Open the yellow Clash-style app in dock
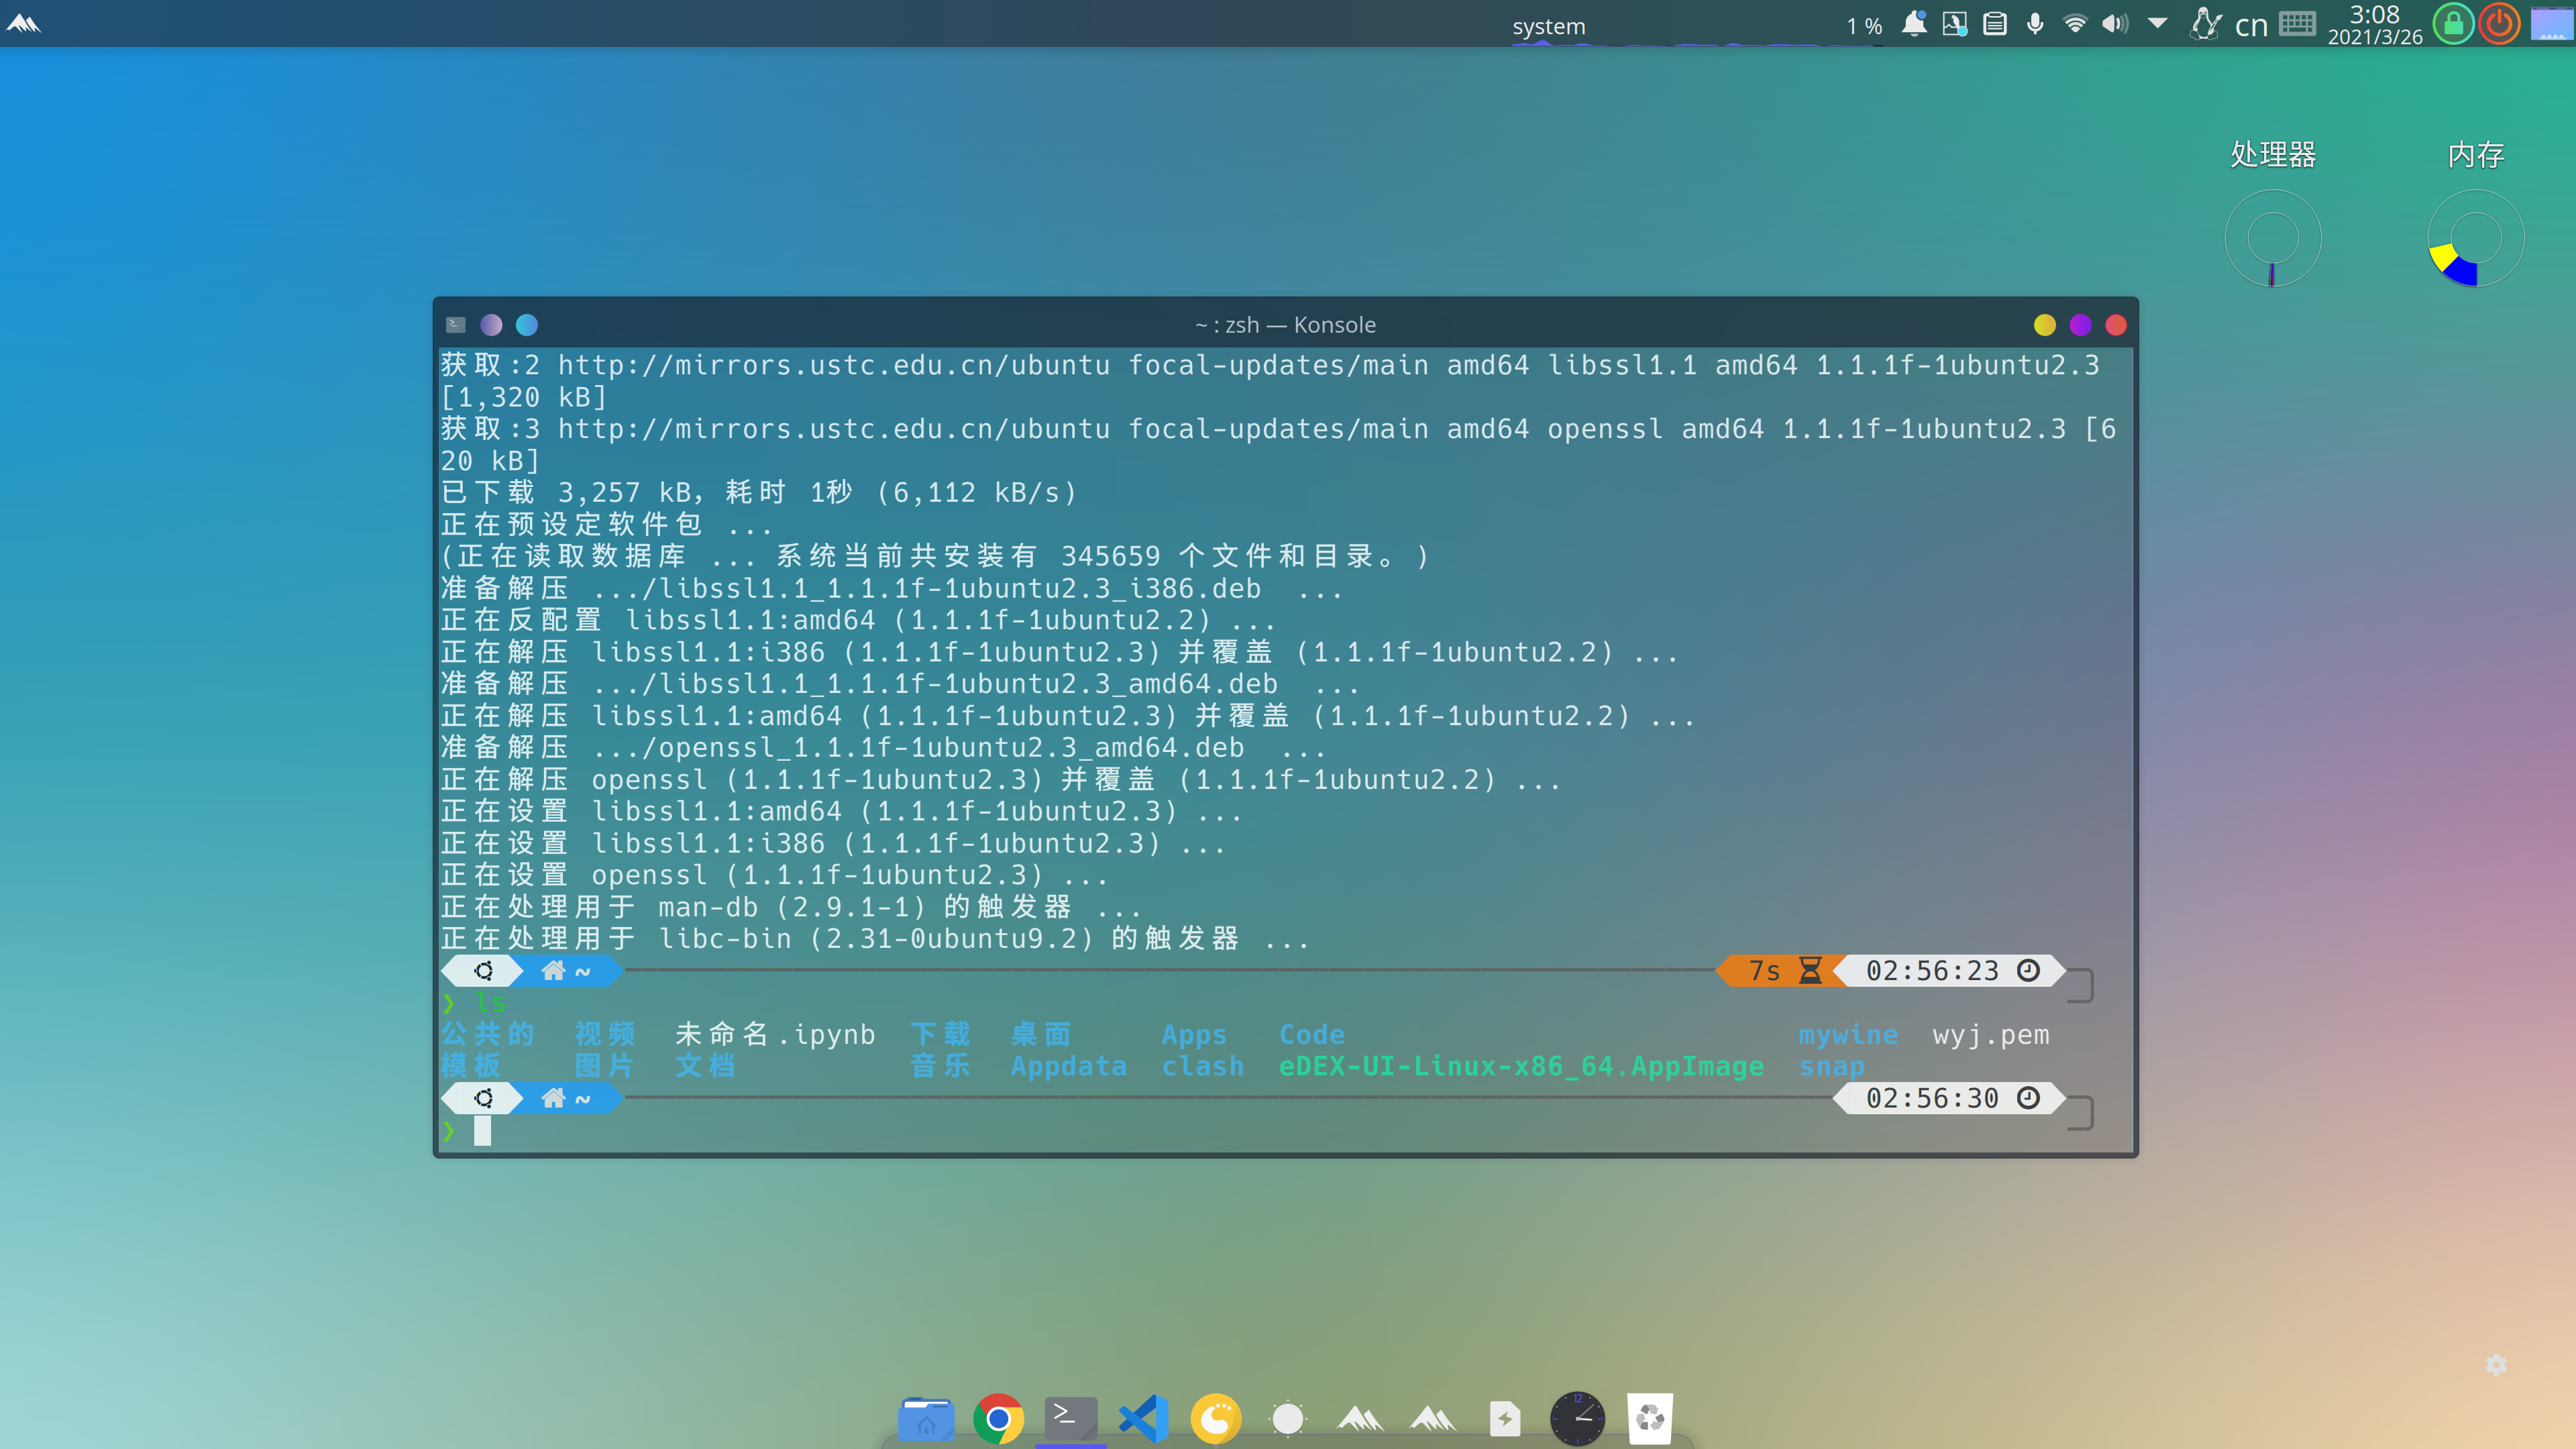Image resolution: width=2576 pixels, height=1449 pixels. pos(1216,1418)
